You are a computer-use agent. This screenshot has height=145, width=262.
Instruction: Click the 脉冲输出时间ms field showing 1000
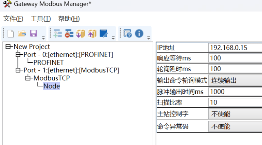235,92
